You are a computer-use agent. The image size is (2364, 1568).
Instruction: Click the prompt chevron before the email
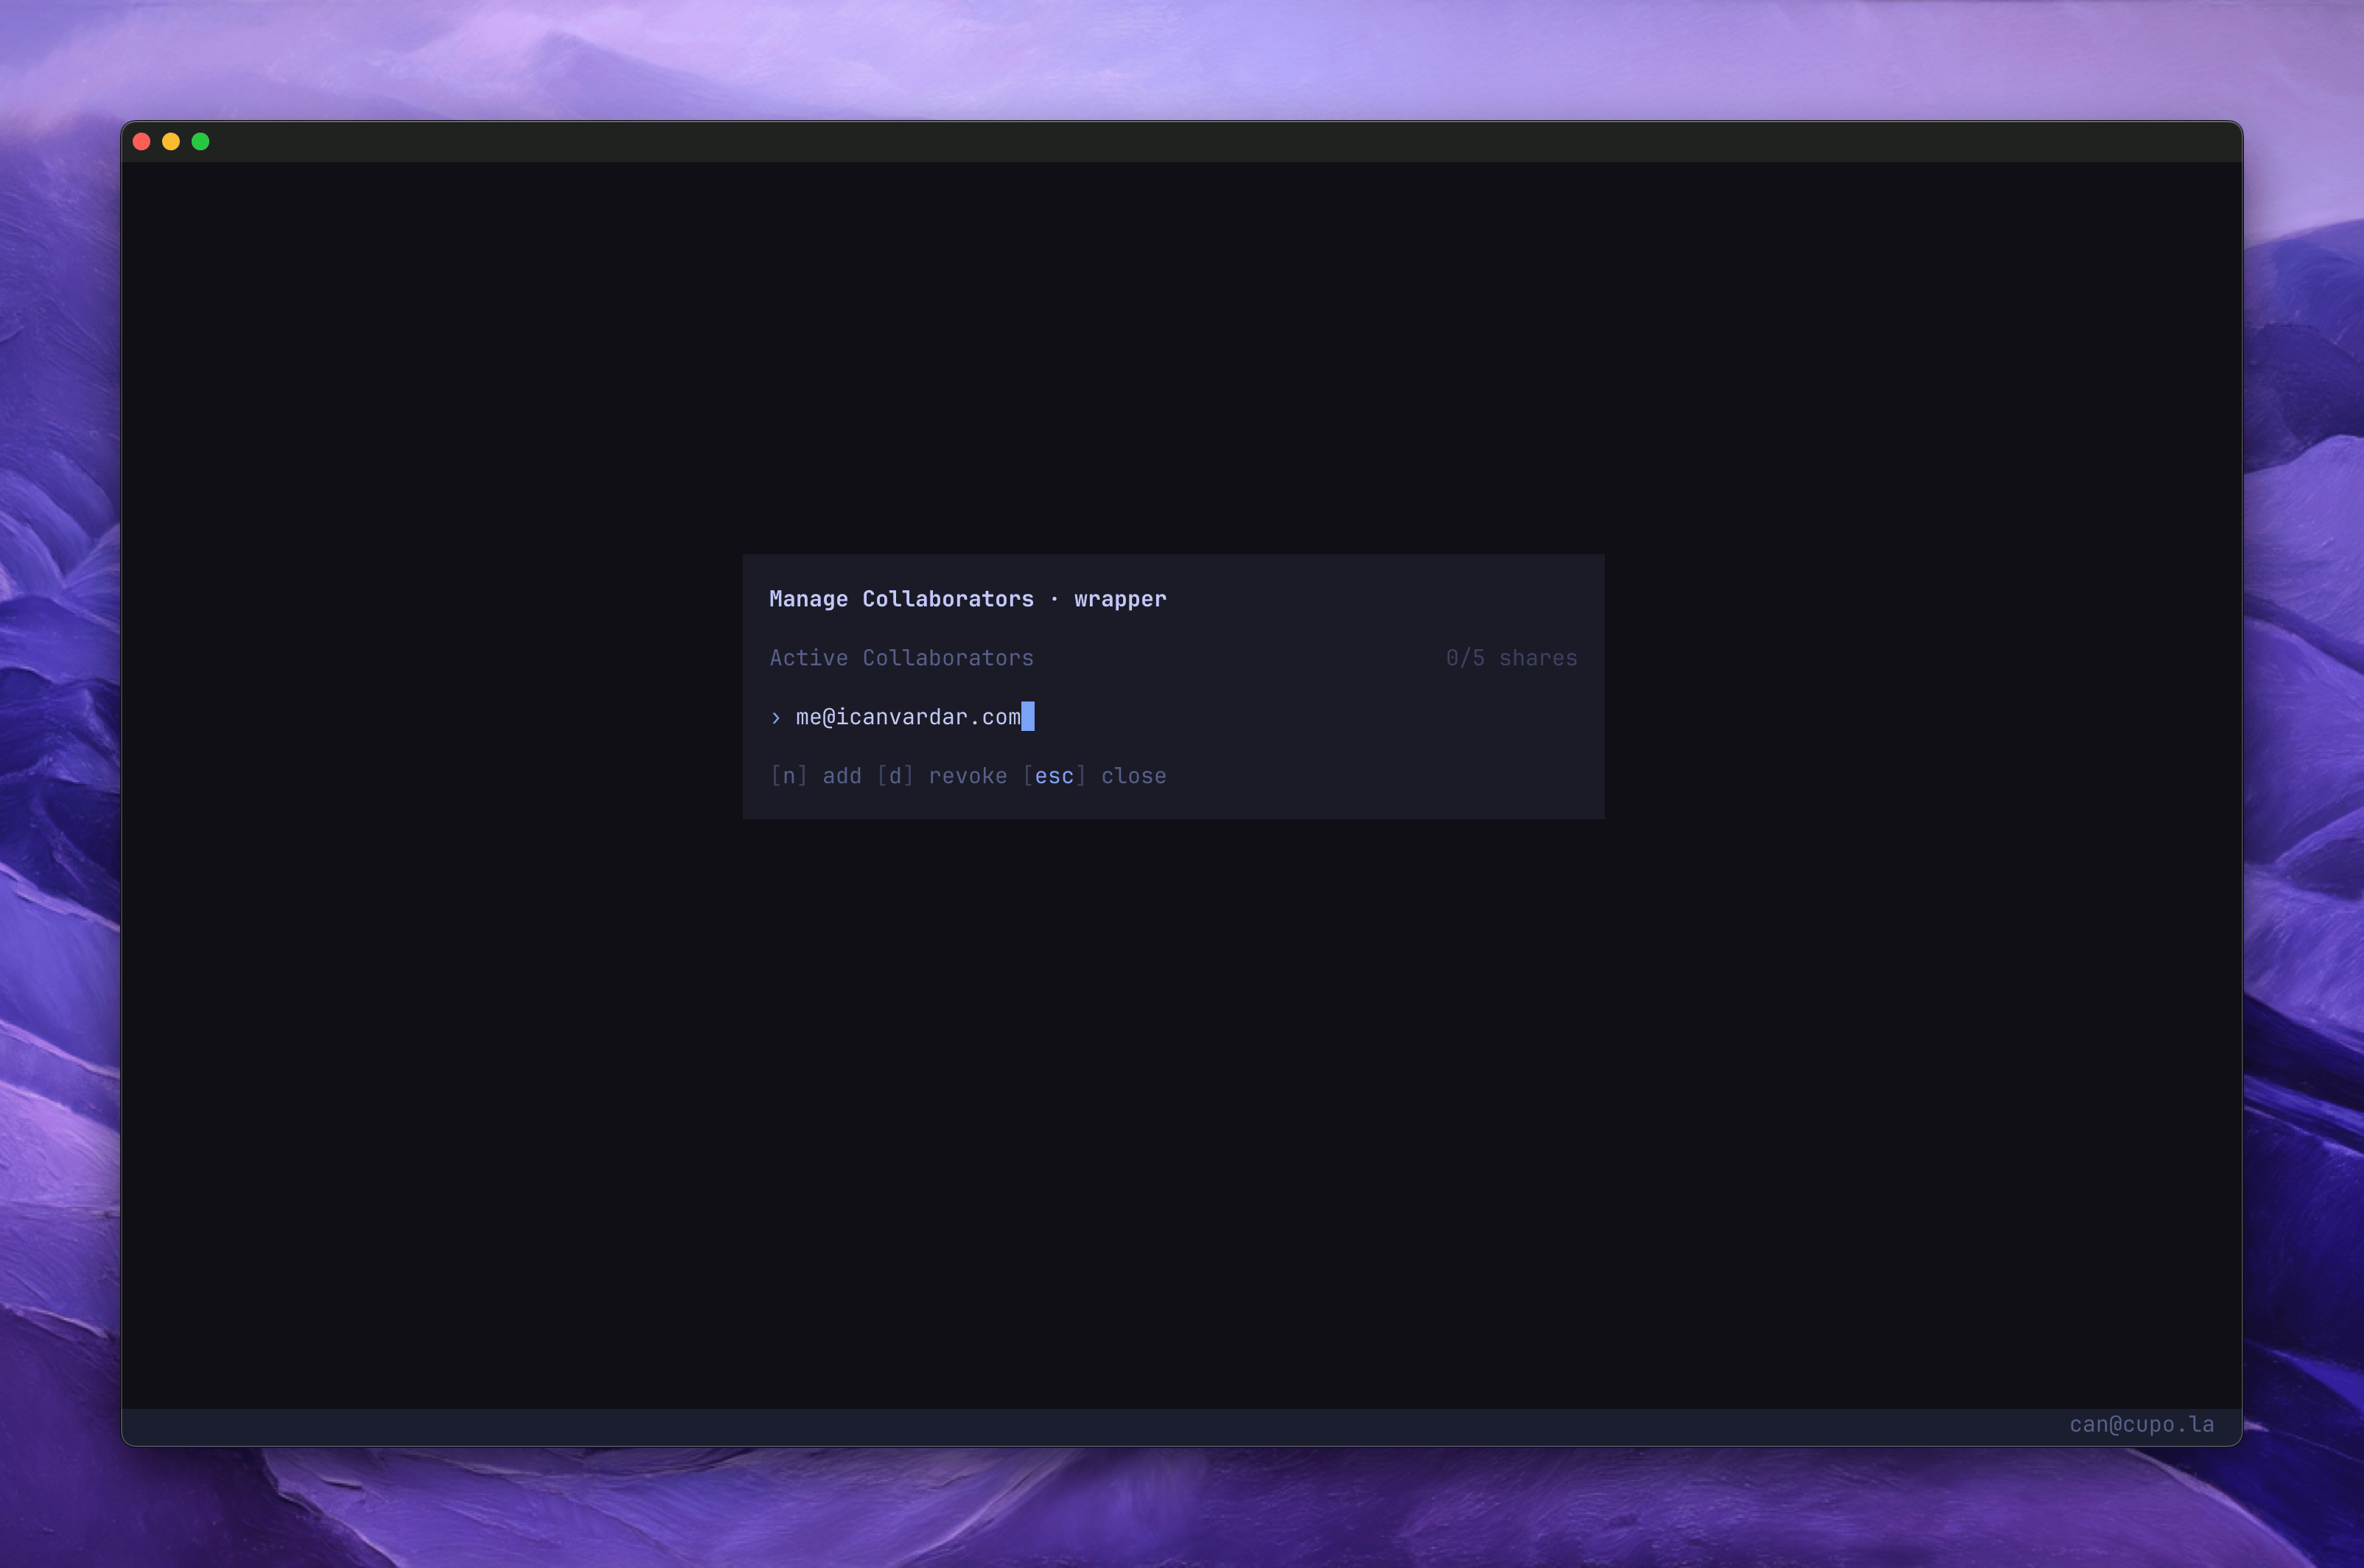point(775,718)
